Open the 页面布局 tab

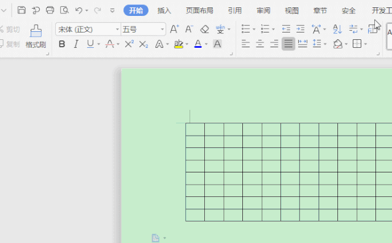point(199,10)
